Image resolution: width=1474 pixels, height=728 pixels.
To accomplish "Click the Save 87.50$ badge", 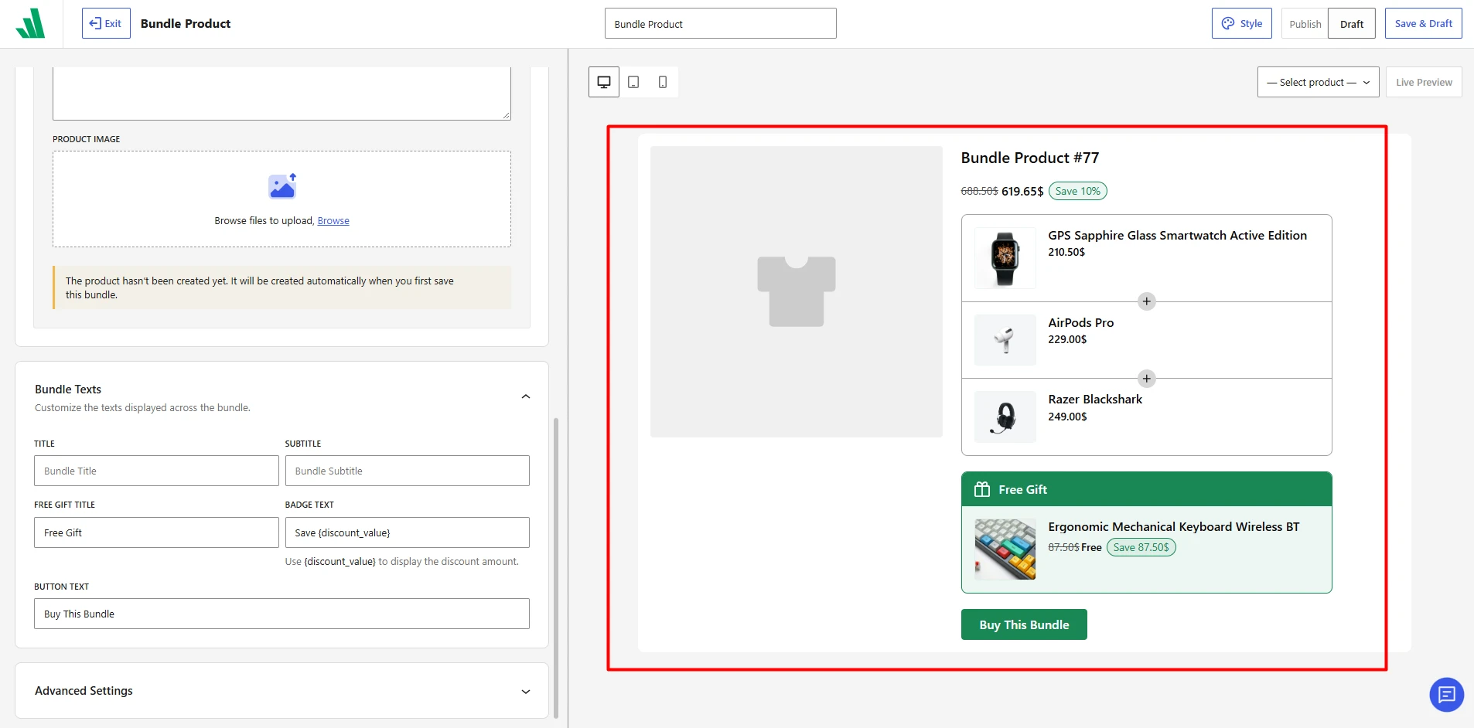I will [1141, 547].
